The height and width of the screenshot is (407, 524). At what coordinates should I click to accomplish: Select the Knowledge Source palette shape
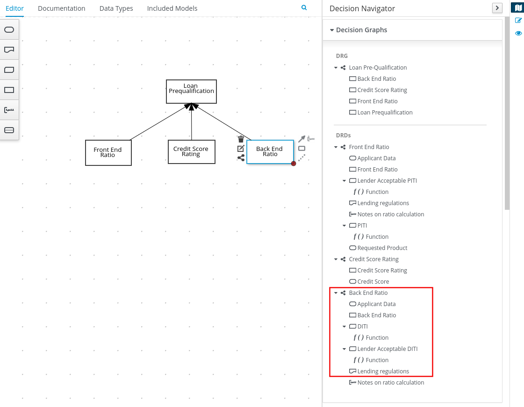(9, 50)
